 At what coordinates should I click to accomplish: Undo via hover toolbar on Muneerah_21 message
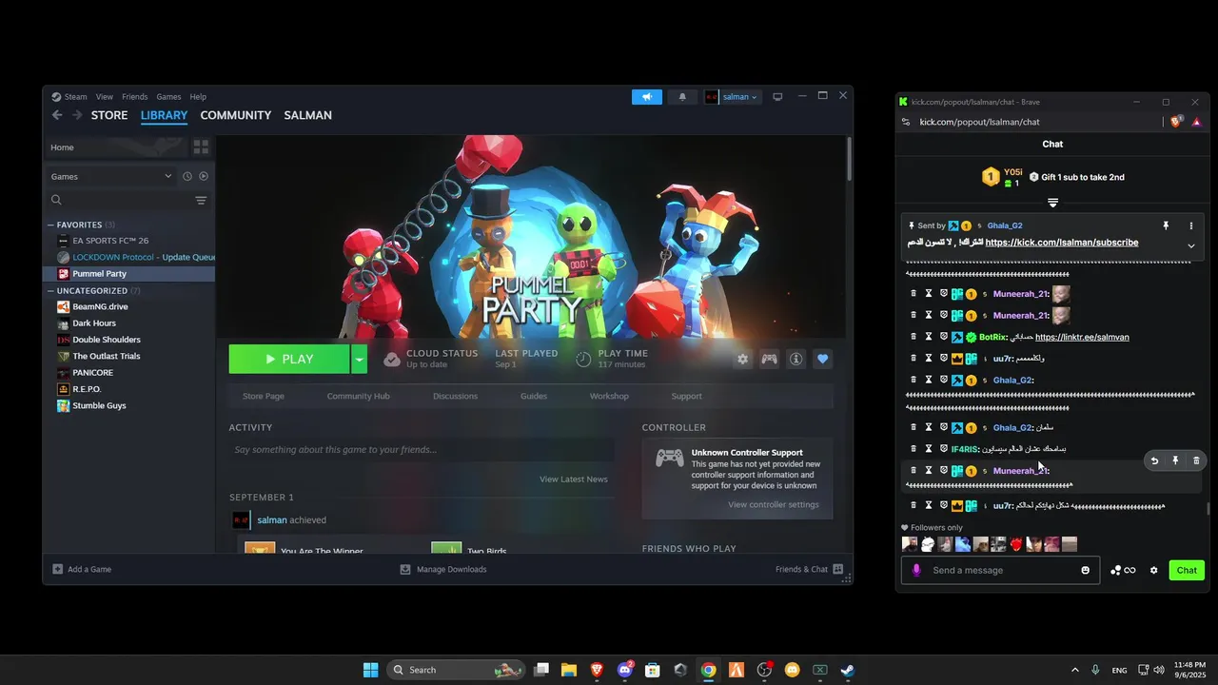[x=1154, y=460]
